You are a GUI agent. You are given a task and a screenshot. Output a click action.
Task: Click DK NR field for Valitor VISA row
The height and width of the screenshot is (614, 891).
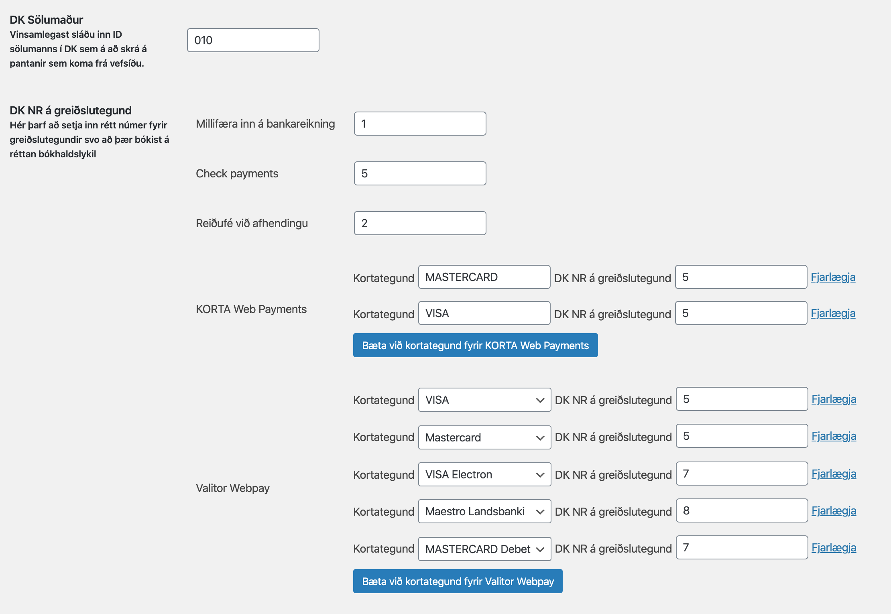click(742, 399)
